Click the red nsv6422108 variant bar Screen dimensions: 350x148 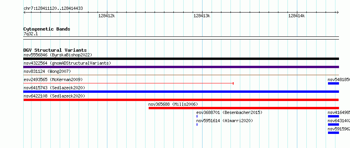click(181, 100)
